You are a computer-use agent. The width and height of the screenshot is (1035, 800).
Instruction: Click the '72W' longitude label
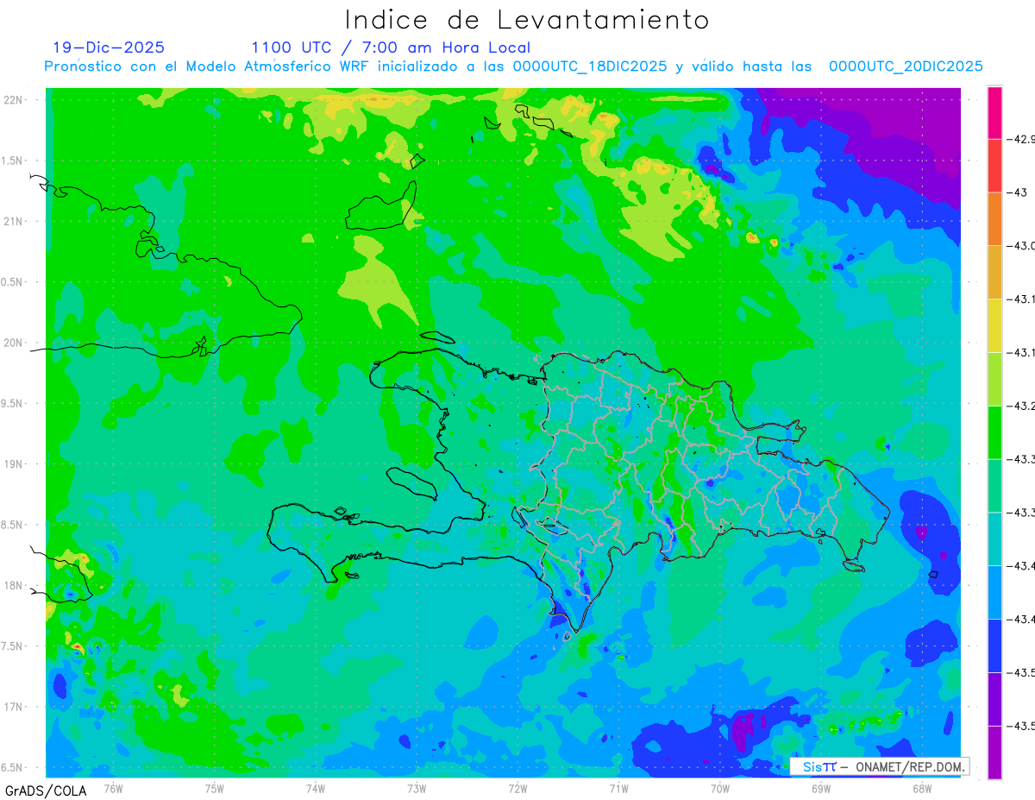point(517,788)
